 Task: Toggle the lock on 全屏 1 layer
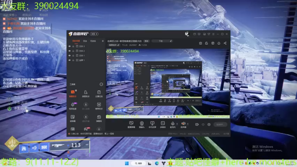(x=74, y=60)
